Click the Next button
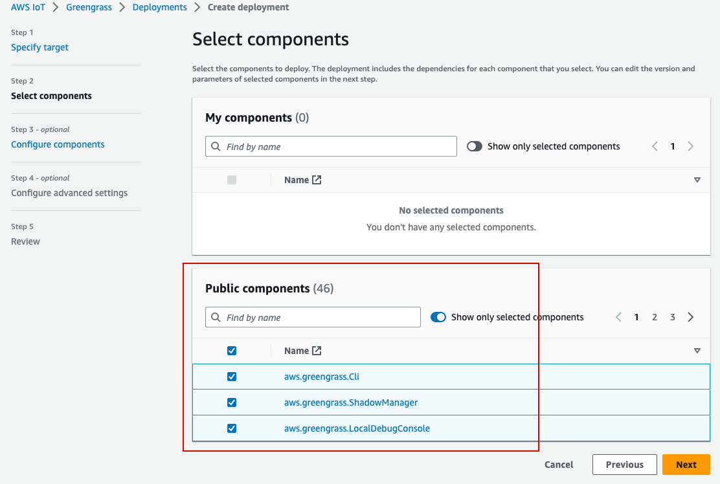Image resolution: width=720 pixels, height=484 pixels. [686, 465]
